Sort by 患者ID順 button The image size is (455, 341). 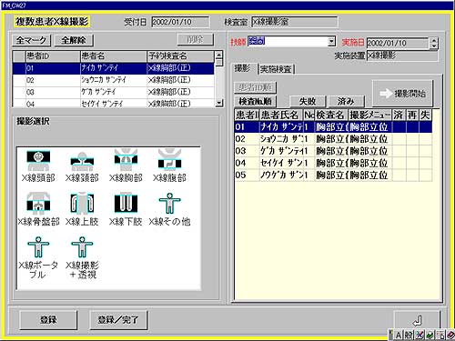click(x=255, y=87)
